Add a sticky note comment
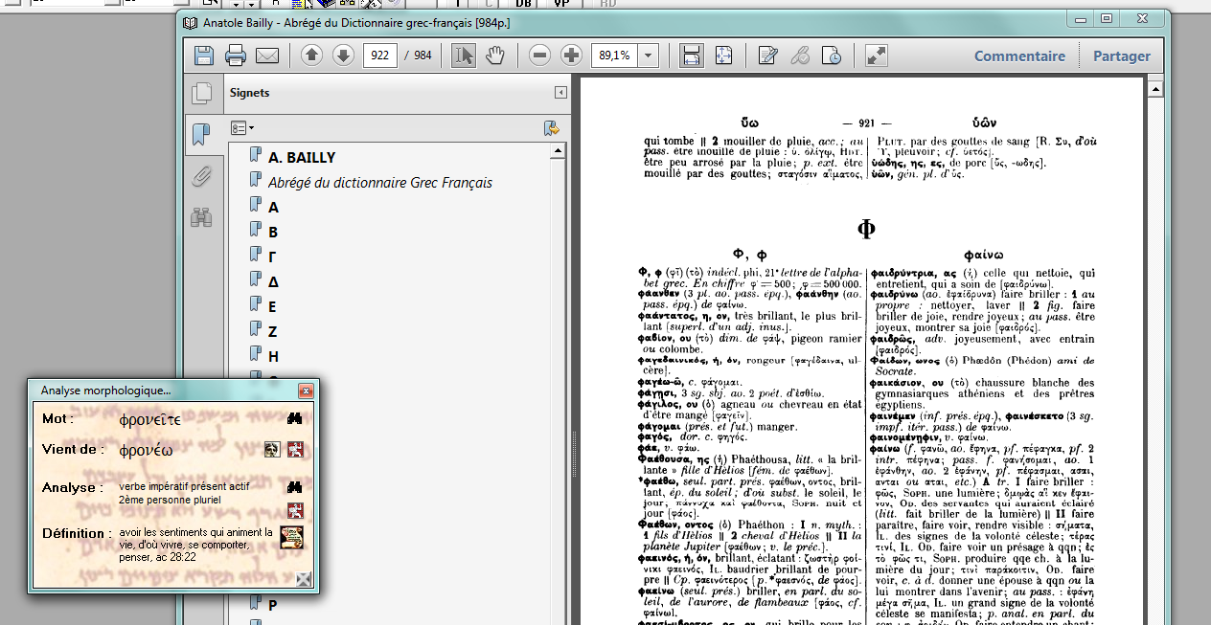This screenshot has width=1211, height=625. (767, 56)
